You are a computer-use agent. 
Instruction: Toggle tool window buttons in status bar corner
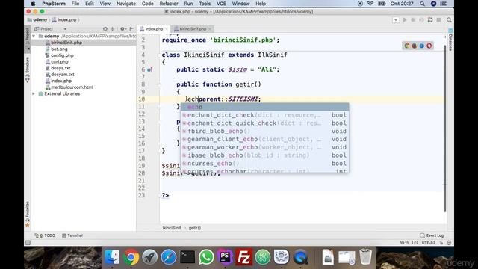point(28,242)
